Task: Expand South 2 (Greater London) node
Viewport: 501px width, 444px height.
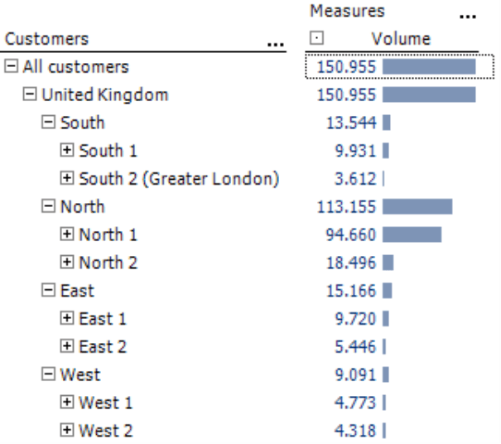Action: point(67,178)
